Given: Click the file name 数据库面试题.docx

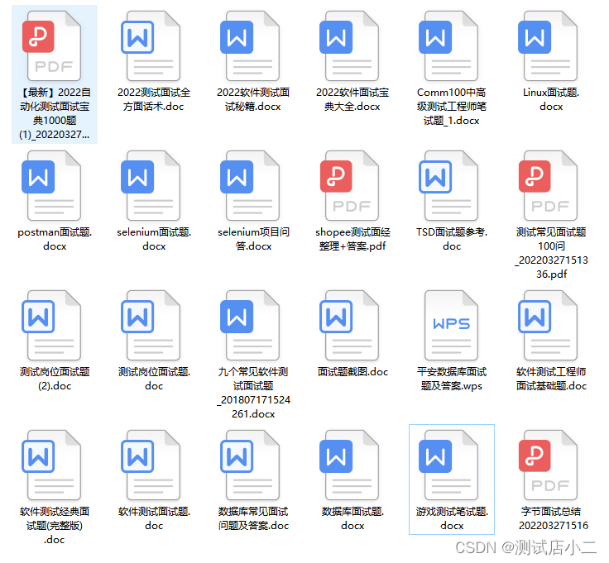Looking at the screenshot, I should pos(352,518).
